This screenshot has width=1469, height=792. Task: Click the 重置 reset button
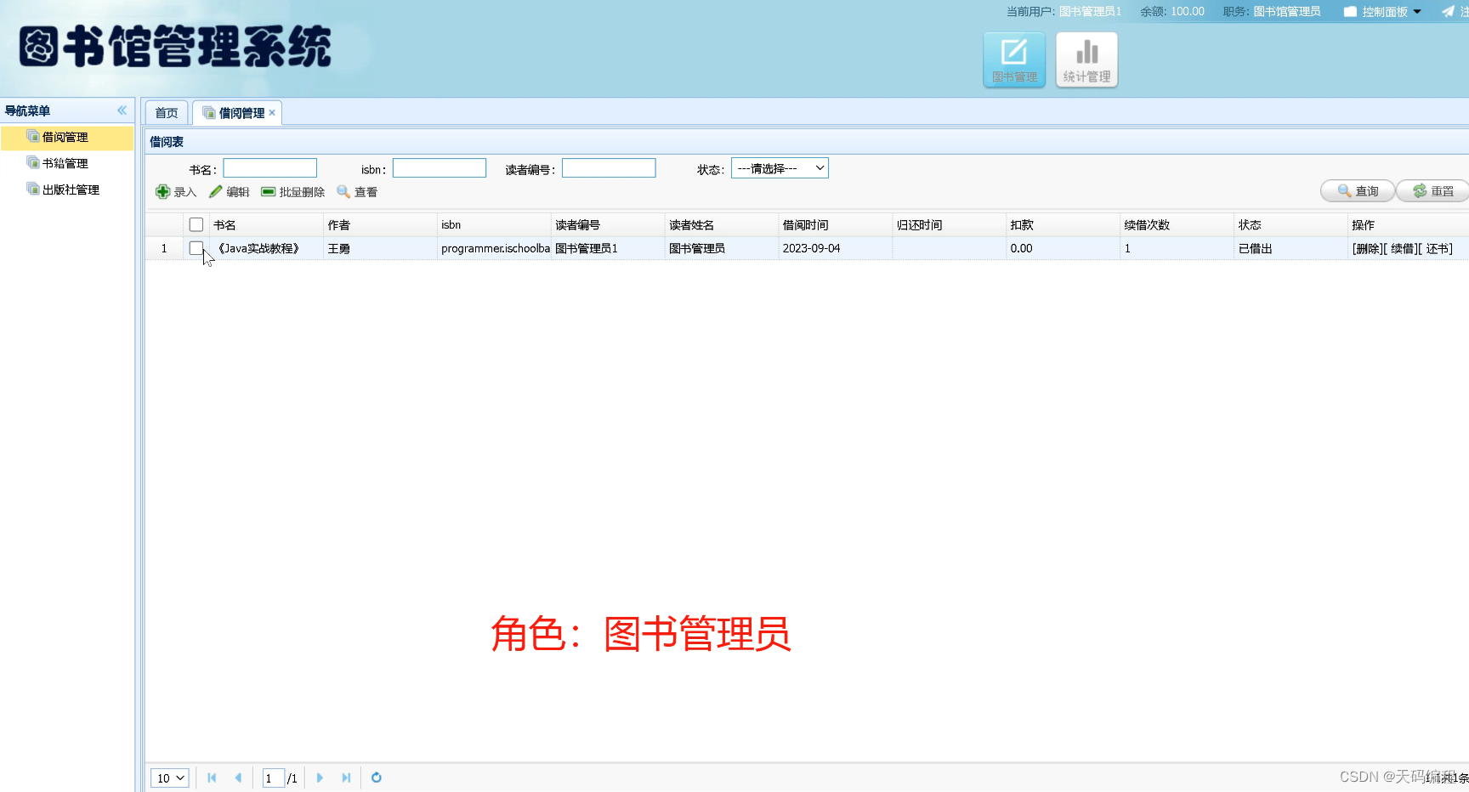(x=1433, y=191)
